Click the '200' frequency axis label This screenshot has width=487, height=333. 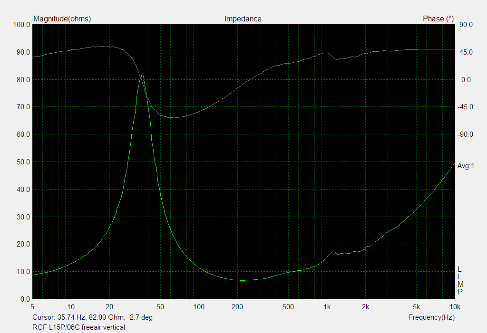[x=237, y=307]
